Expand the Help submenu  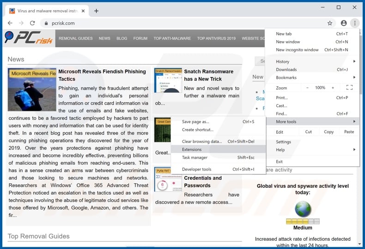[x=312, y=150]
